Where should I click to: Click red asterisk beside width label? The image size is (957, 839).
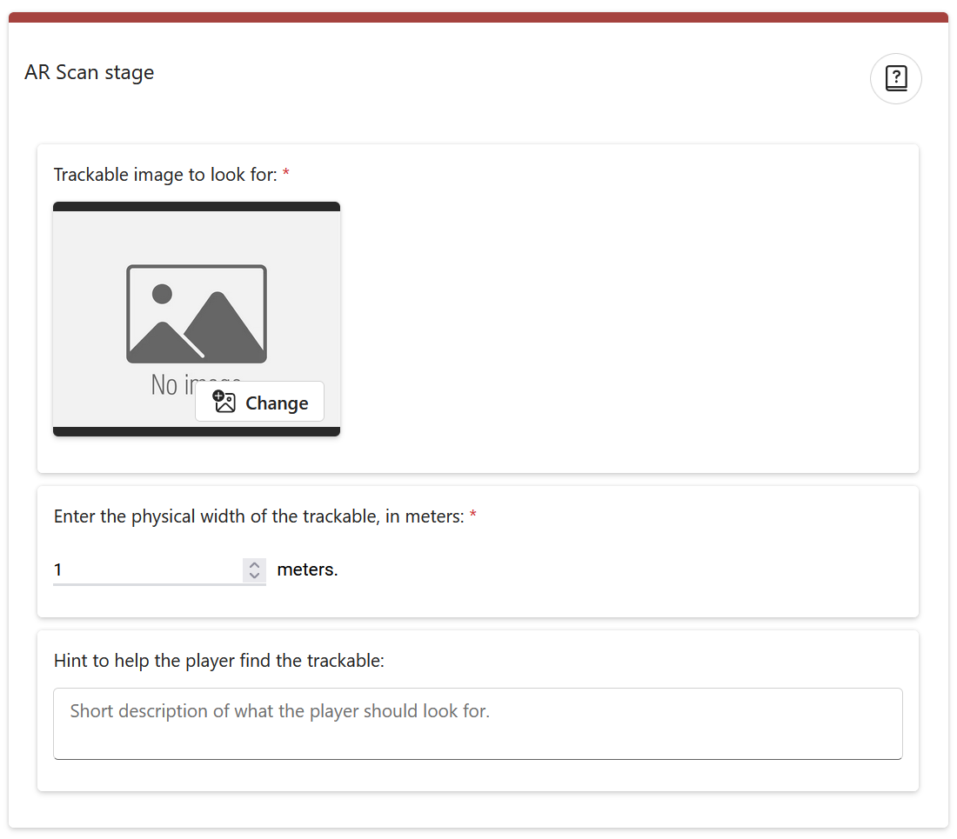tap(473, 516)
